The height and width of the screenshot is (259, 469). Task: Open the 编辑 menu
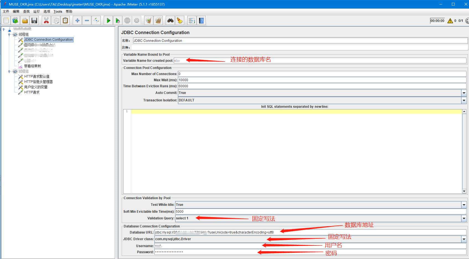pos(16,12)
